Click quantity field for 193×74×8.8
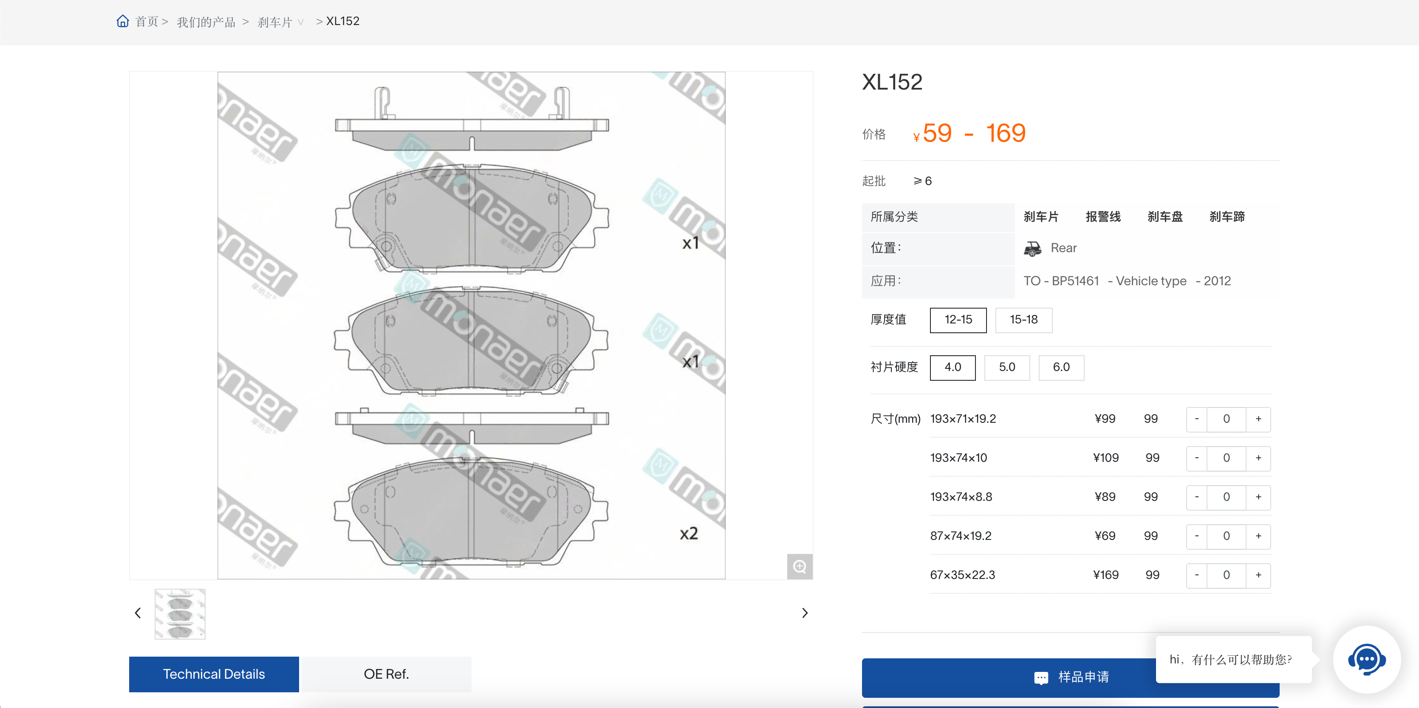This screenshot has width=1419, height=708. pyautogui.click(x=1226, y=497)
